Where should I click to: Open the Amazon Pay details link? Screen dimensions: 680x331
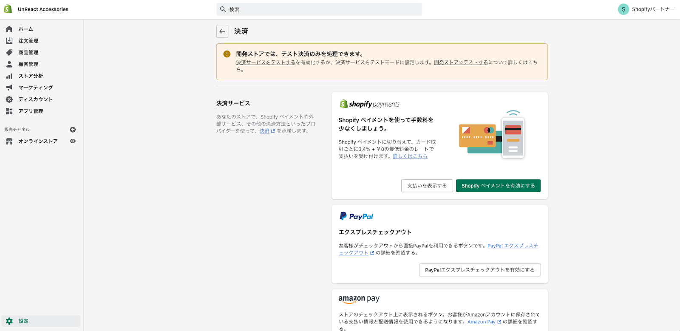(x=484, y=322)
